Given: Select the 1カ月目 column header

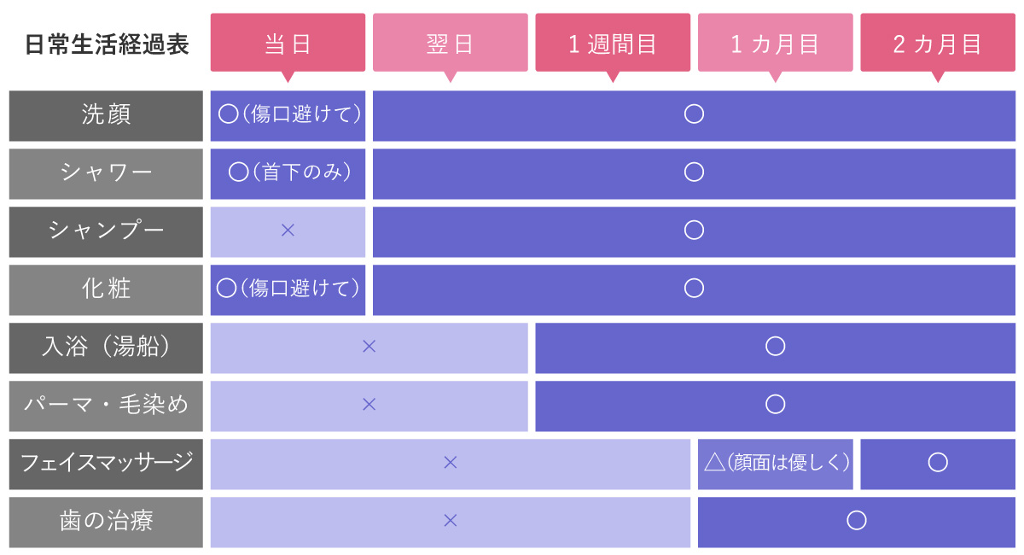Looking at the screenshot, I should click(x=775, y=44).
